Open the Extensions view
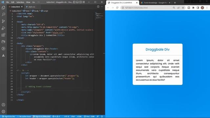 3,35
